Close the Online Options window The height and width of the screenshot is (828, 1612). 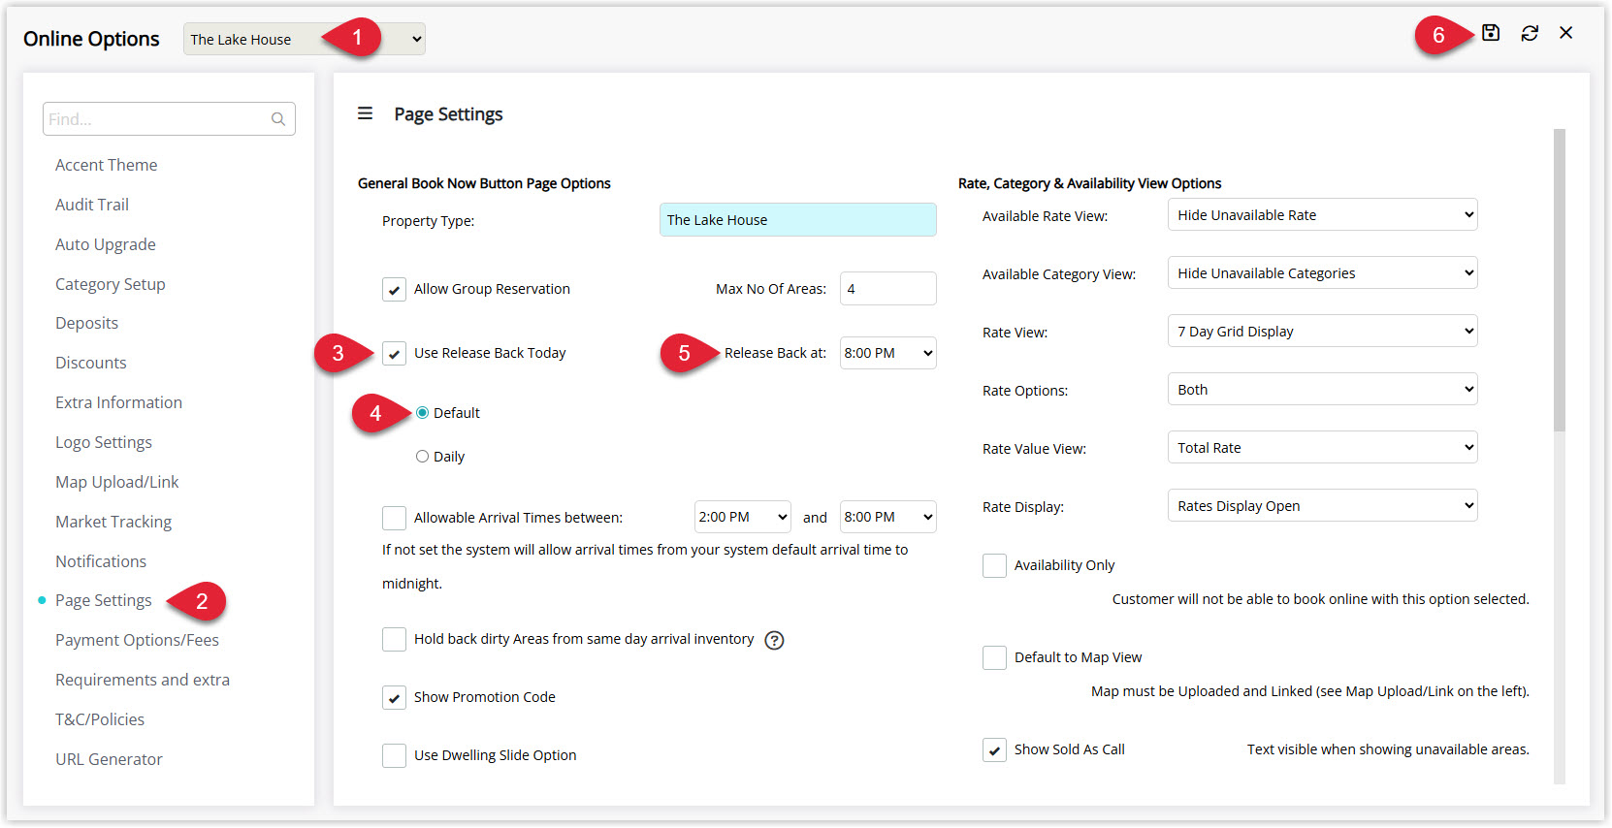(1565, 33)
